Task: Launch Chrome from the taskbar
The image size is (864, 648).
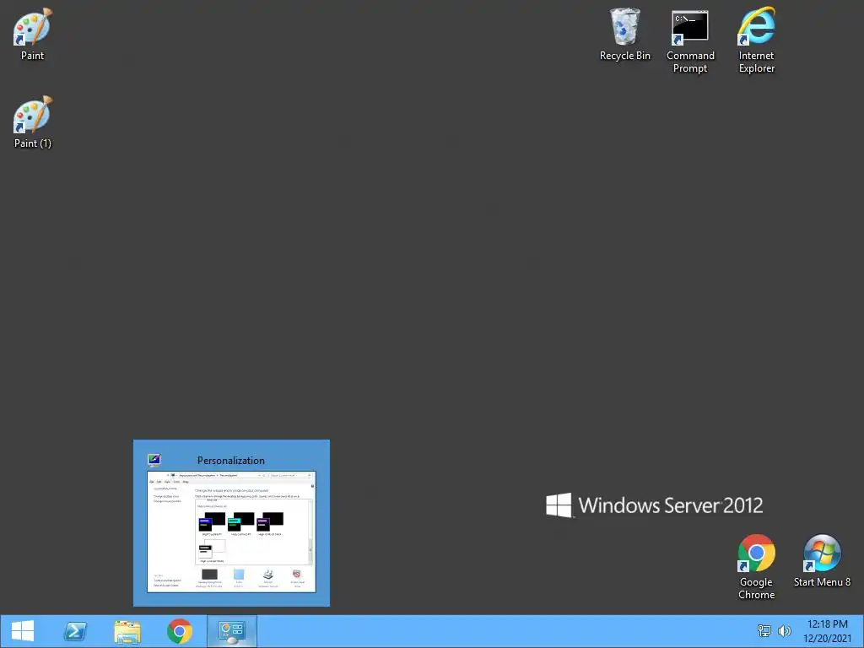Action: [180, 631]
